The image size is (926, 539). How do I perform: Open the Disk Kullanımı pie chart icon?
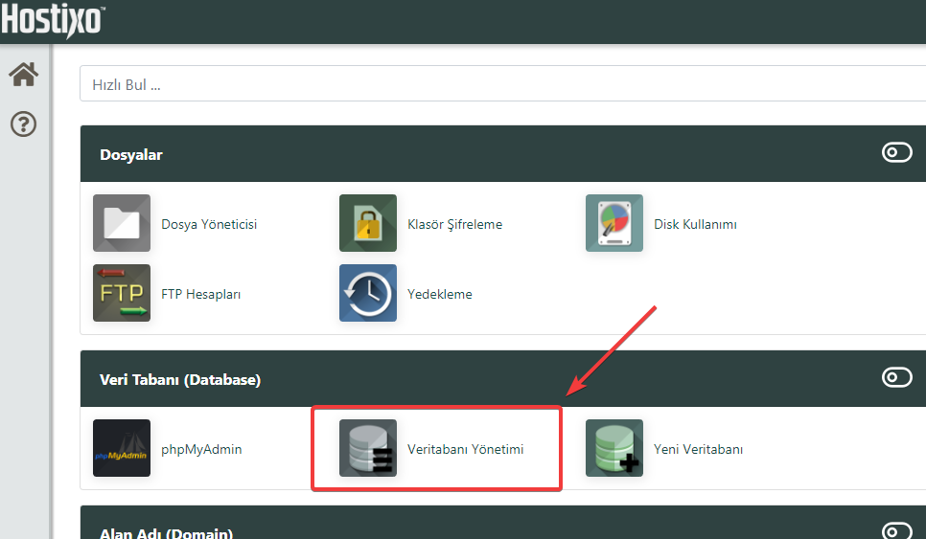click(x=614, y=223)
